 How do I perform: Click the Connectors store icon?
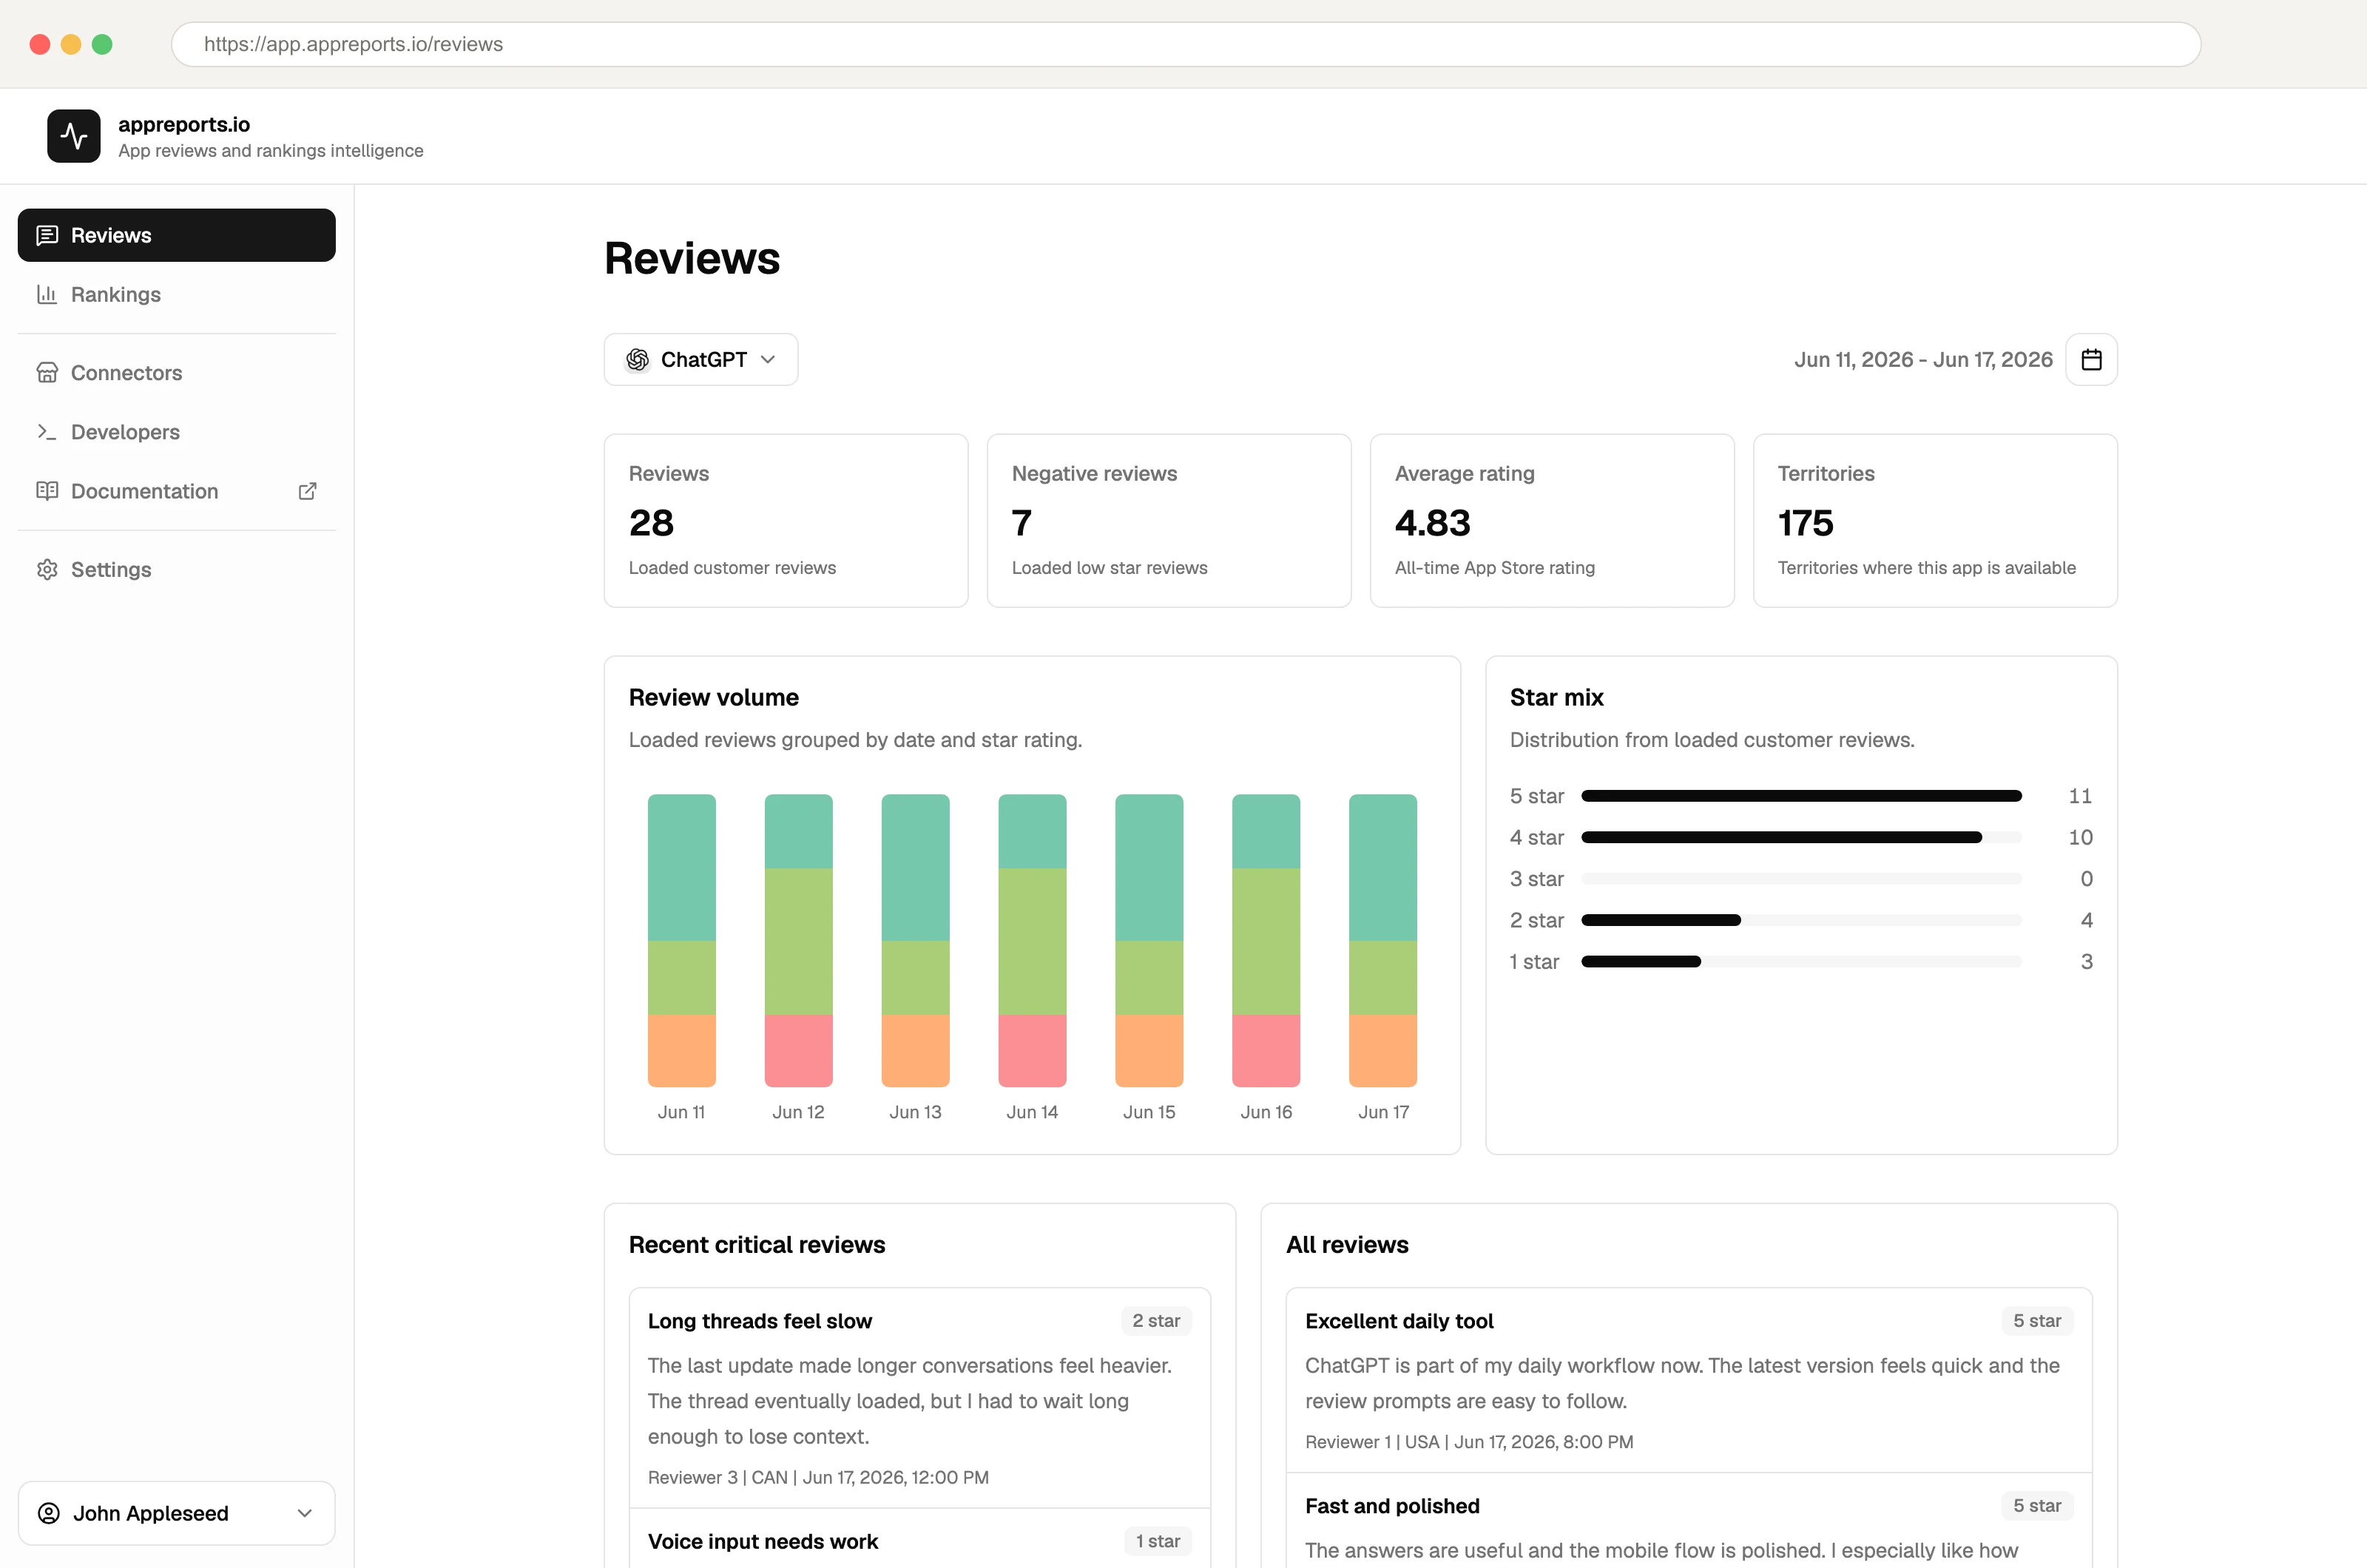click(47, 372)
